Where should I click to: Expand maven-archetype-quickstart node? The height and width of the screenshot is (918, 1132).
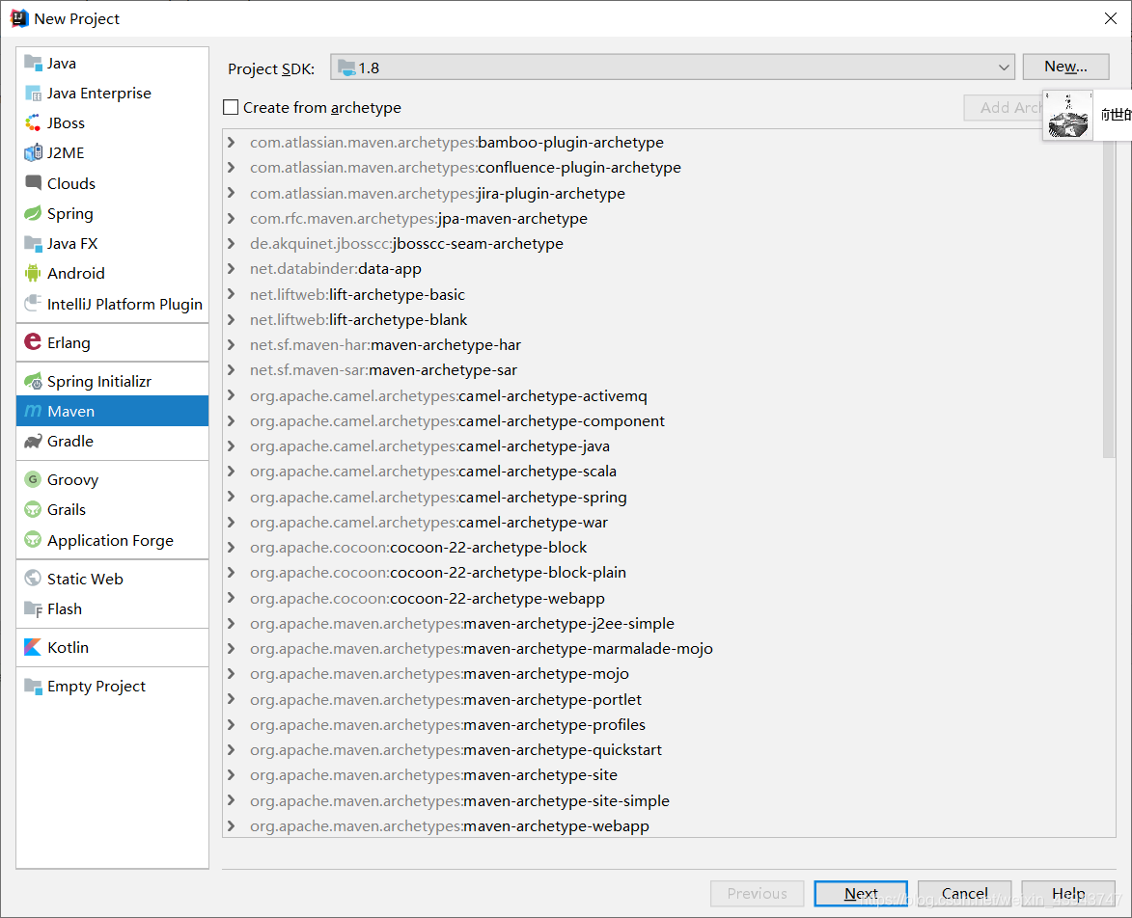(231, 750)
